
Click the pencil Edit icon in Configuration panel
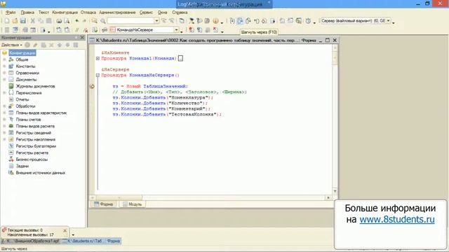pos(35,45)
